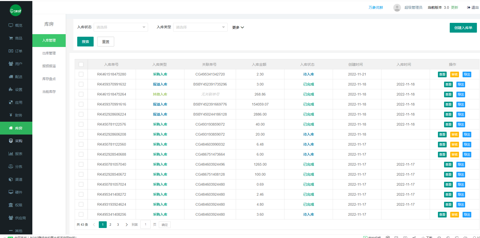The height and width of the screenshot is (238, 480).
Task: Click the page number jump input field
Action: (145, 225)
